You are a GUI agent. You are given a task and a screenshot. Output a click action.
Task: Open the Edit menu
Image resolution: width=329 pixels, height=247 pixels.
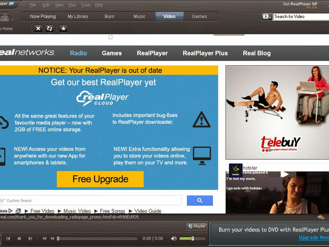[46, 5]
